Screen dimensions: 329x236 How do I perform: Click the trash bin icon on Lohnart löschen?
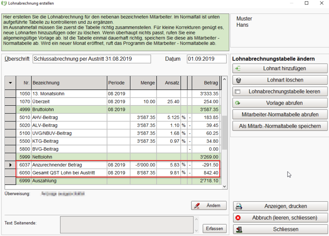click(x=238, y=80)
